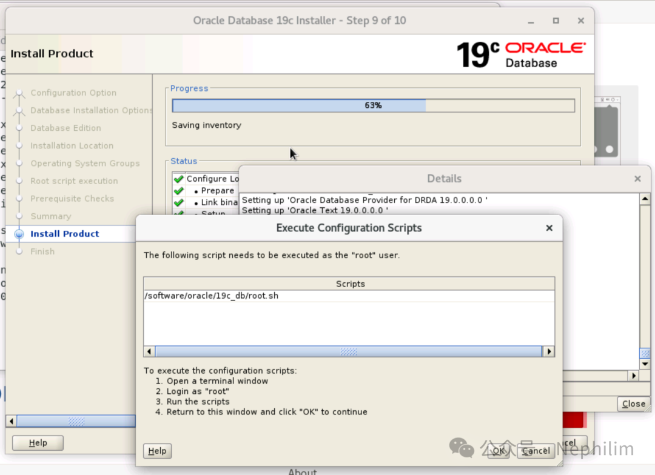Minimize the Oracle Database 19c Installer window
Viewport: 655px width, 475px height.
[531, 21]
